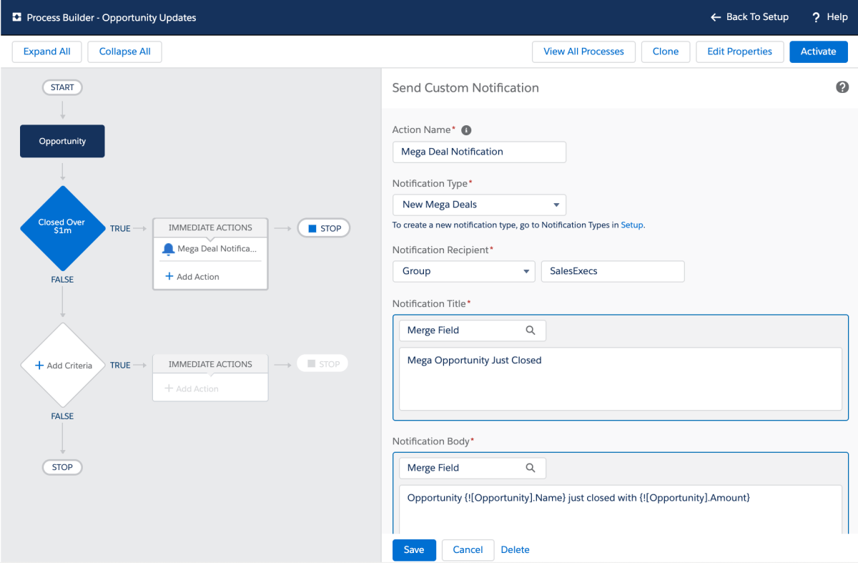Open the Notification Type dropdown

[479, 205]
